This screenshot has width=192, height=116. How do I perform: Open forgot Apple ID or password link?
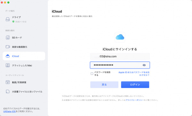tap(134, 74)
